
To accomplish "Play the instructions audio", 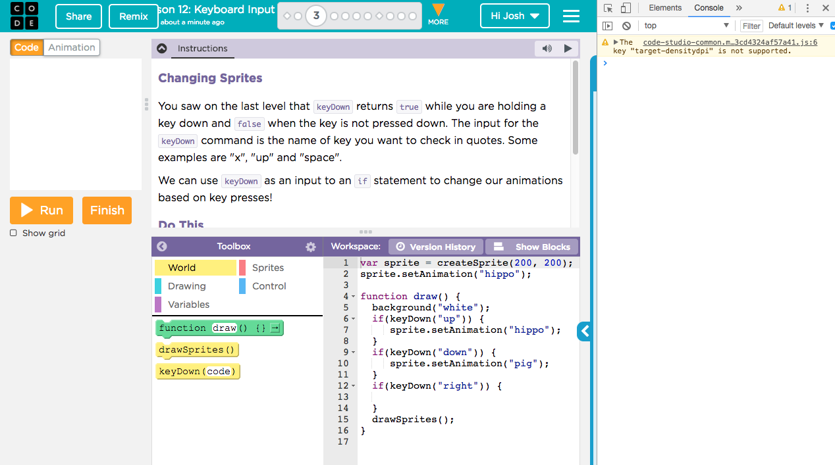I will point(568,49).
